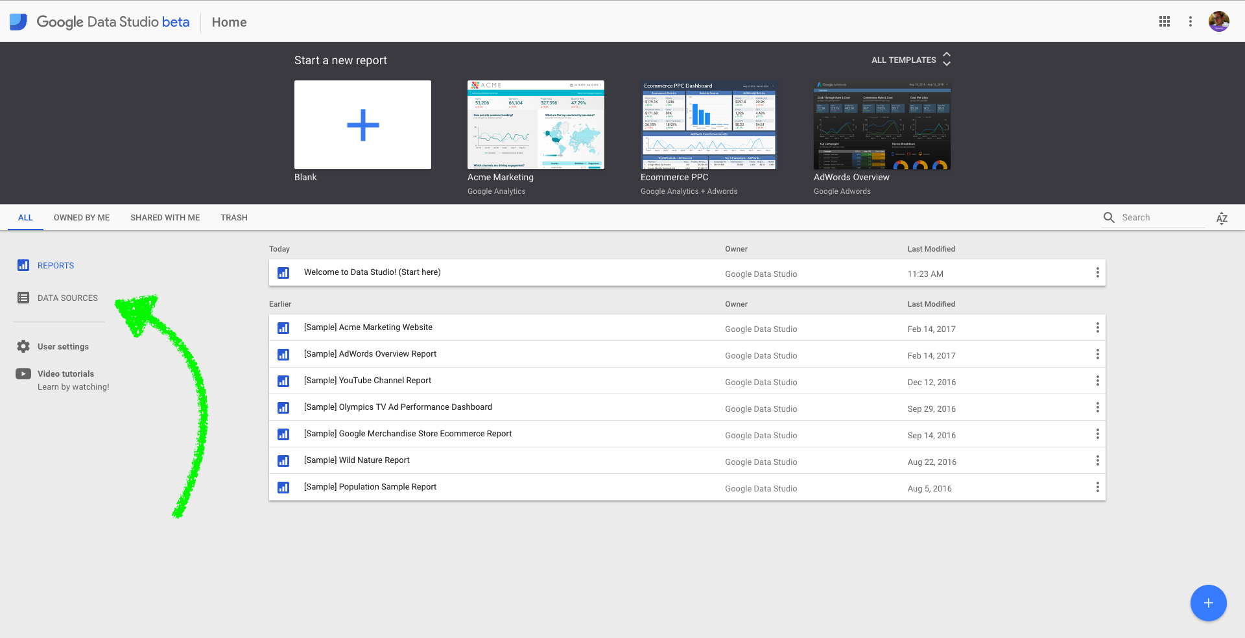This screenshot has height=638, width=1245.
Task: Expand the ALL TEMPLATES chevron toggle
Action: coord(947,59)
